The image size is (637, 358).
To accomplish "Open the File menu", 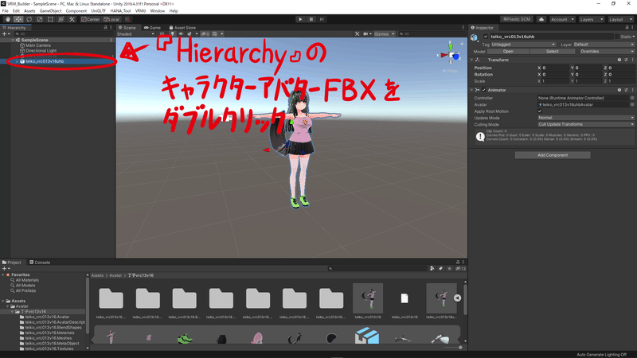I will tap(6, 11).
